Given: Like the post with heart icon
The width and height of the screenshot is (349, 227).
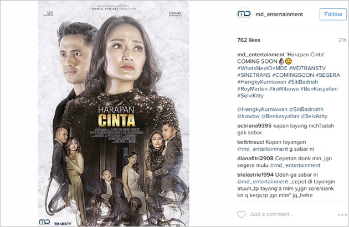Looking at the screenshot, I should pos(242,214).
